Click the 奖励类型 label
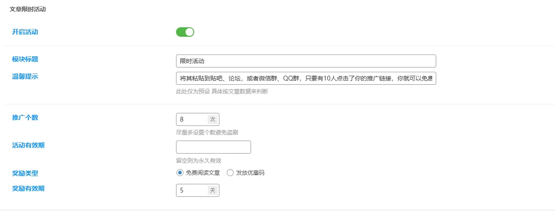This screenshot has width=555, height=215. pyautogui.click(x=25, y=173)
